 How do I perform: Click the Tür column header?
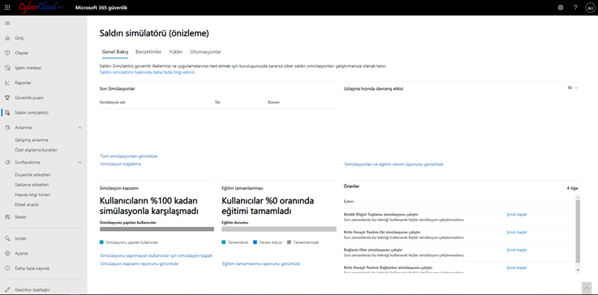click(x=217, y=103)
